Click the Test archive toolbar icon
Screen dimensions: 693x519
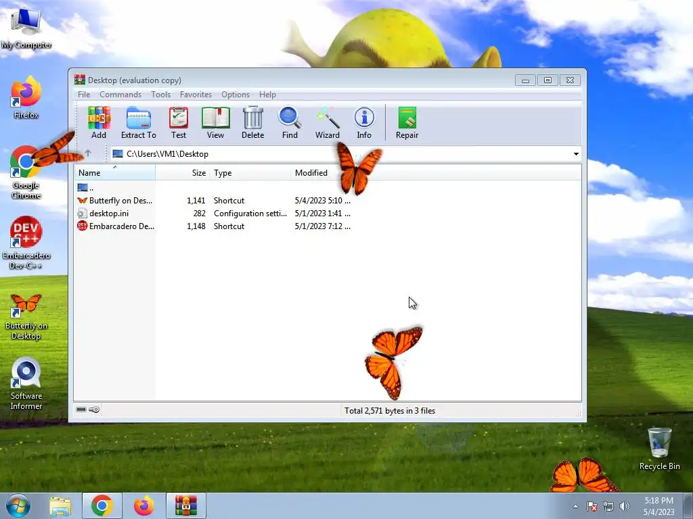(x=179, y=123)
